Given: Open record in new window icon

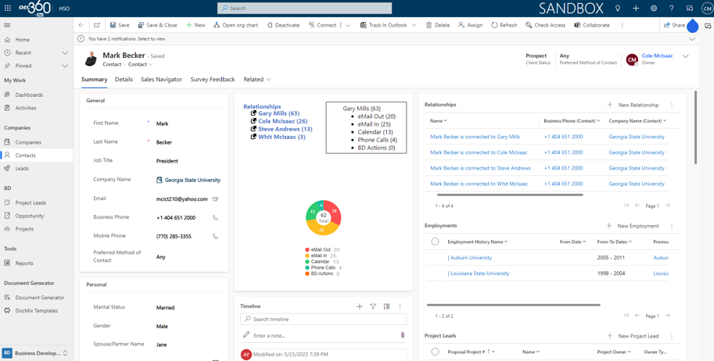Looking at the screenshot, I should [x=97, y=25].
